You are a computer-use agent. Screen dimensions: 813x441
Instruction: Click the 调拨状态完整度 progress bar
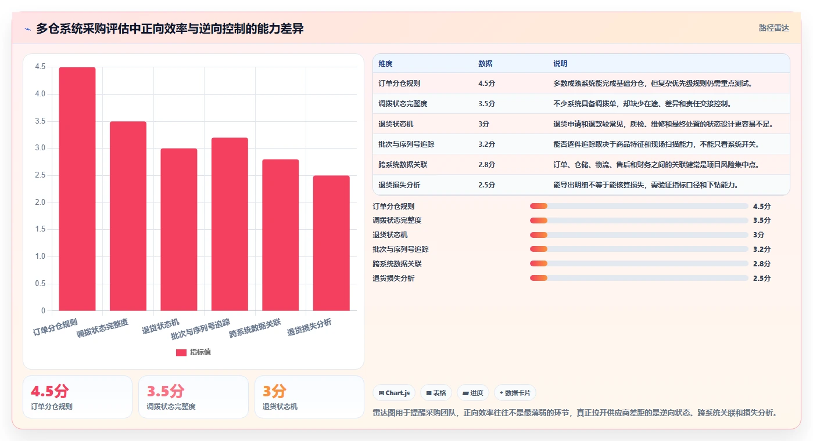tap(639, 220)
